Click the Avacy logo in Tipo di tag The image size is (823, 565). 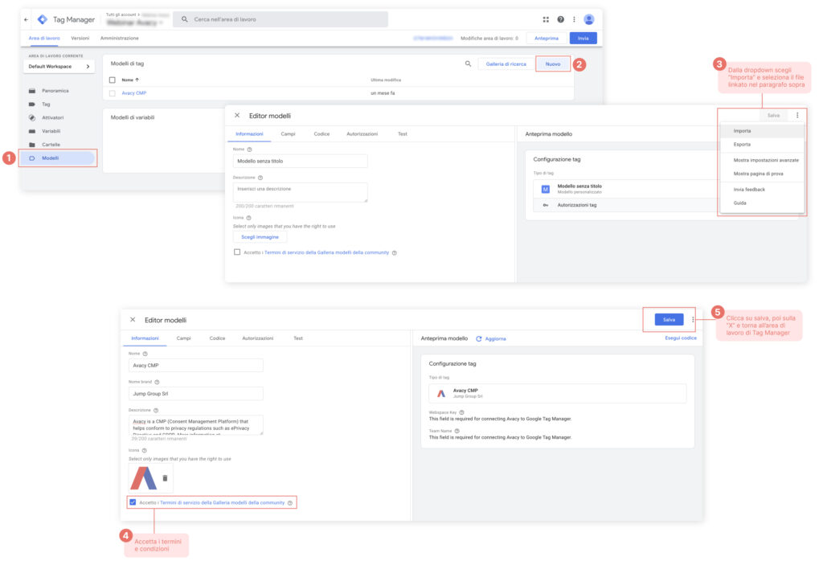[x=441, y=393]
